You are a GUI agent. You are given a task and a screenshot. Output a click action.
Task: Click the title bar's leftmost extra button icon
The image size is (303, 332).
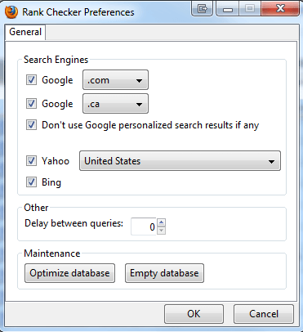(202, 8)
